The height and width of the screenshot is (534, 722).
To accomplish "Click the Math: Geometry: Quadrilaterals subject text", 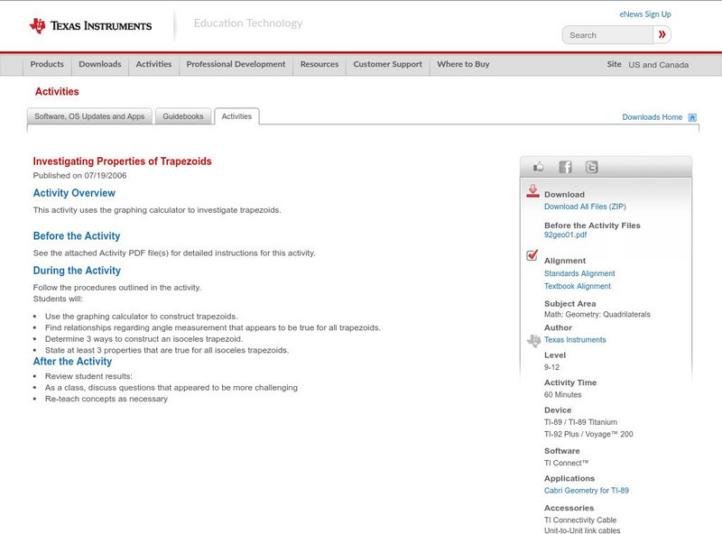I will (x=597, y=315).
